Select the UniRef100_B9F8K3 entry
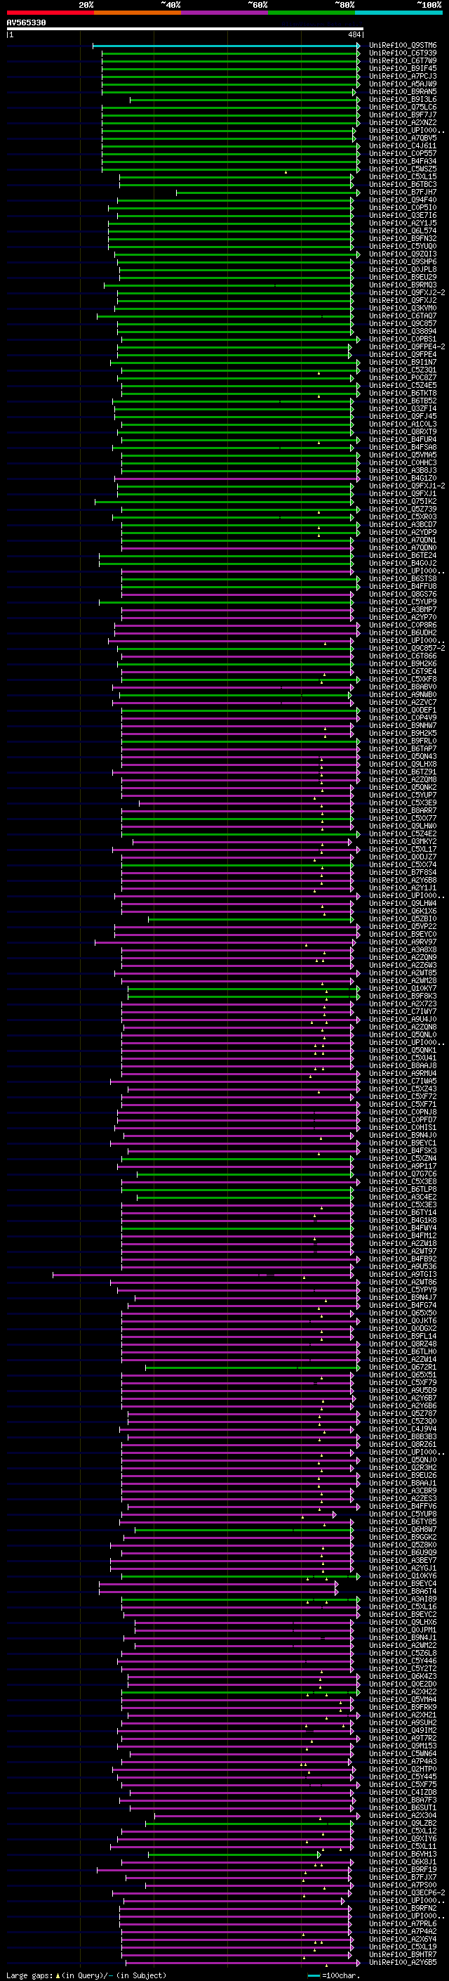The width and height of the screenshot is (449, 1981). click(x=403, y=996)
